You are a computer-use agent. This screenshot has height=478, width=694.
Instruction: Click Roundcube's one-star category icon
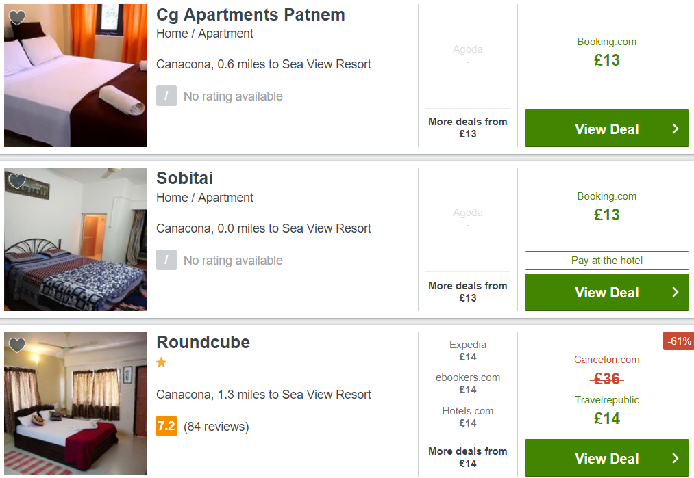[x=162, y=363]
